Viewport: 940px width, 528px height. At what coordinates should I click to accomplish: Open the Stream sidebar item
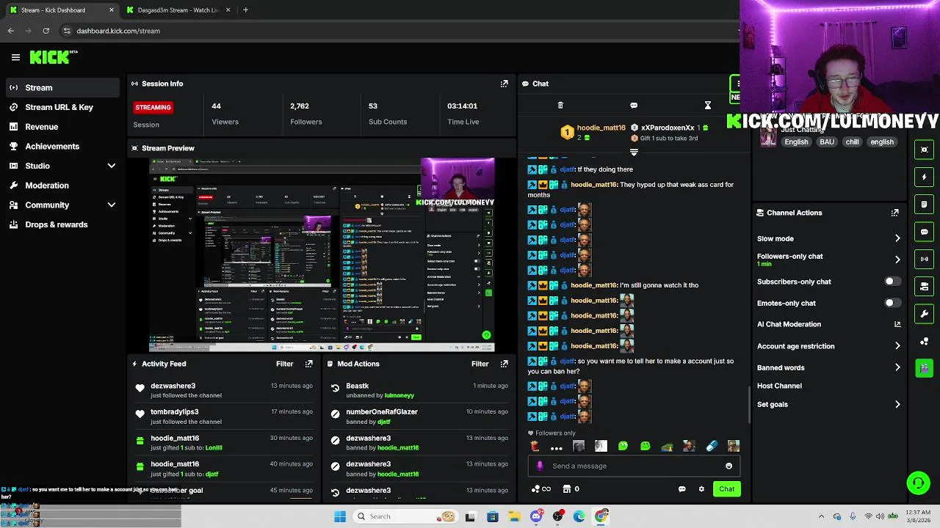pyautogui.click(x=62, y=88)
